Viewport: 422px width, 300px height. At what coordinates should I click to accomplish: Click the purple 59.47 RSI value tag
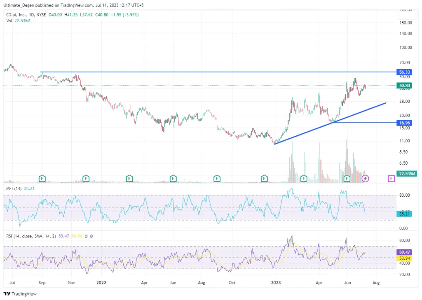[x=404, y=252]
